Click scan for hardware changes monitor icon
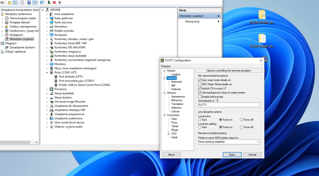This screenshot has height=176, width=319. [x=42, y=2]
